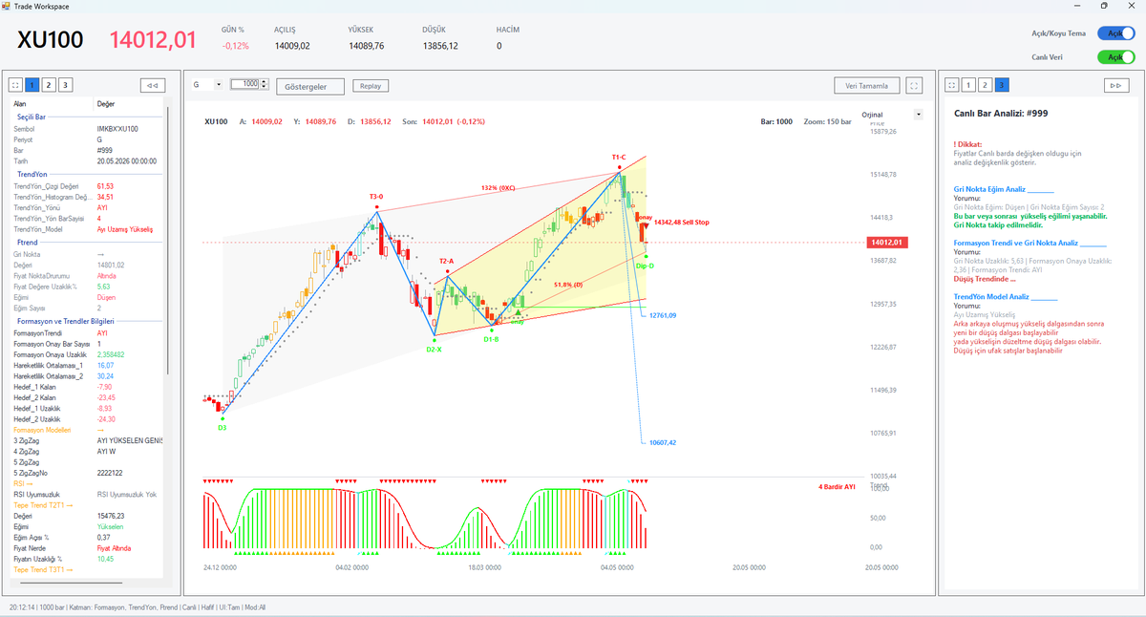Click the 12761,09 target level label

(663, 315)
